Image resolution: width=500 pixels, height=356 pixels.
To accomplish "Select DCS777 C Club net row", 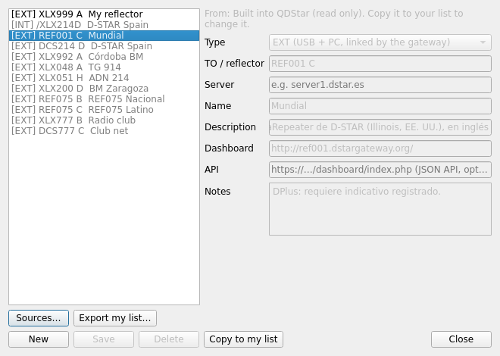I will pos(104,131).
